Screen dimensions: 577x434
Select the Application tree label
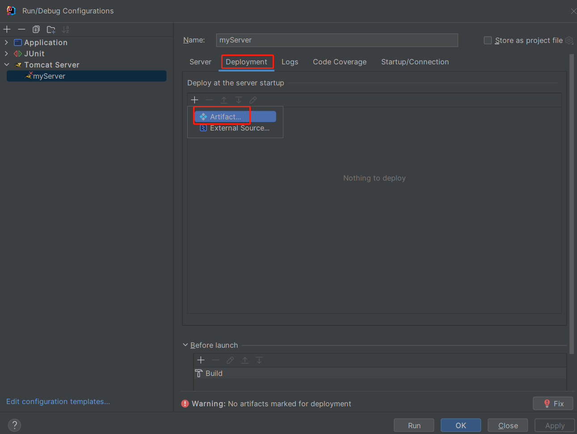[x=46, y=42]
